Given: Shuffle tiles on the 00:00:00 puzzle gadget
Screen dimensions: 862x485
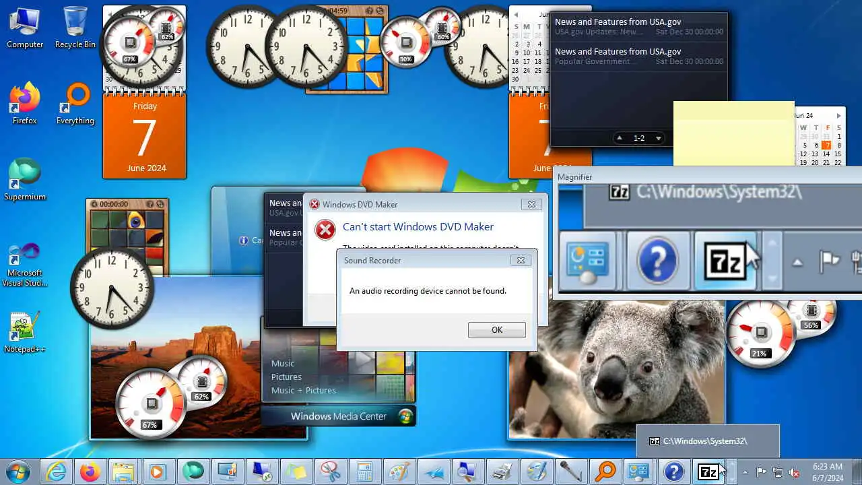Looking at the screenshot, I should coord(162,204).
